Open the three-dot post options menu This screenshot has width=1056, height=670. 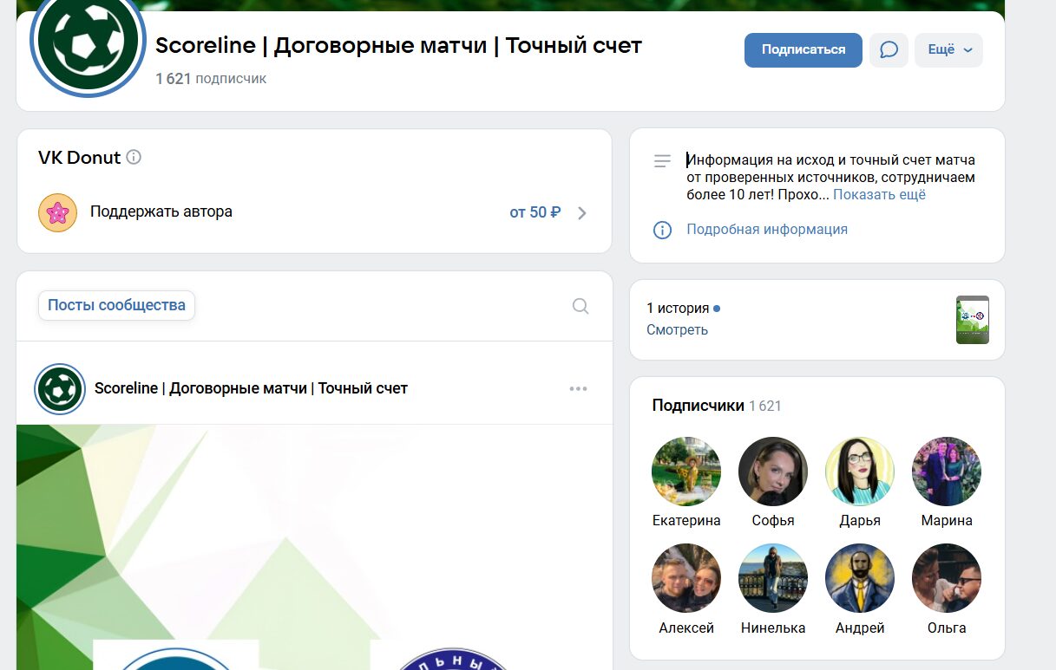pyautogui.click(x=578, y=389)
